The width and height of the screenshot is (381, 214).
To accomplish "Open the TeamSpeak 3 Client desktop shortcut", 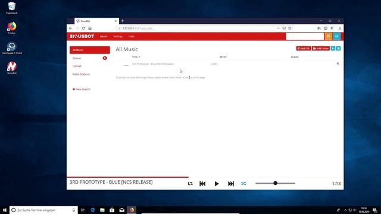I will click(x=12, y=48).
